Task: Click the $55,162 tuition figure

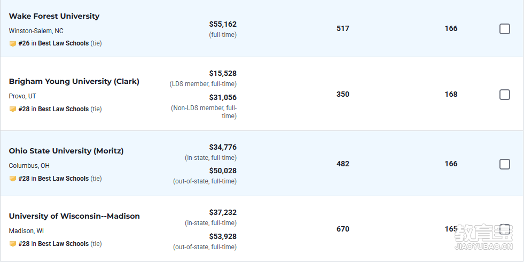Action: click(223, 24)
